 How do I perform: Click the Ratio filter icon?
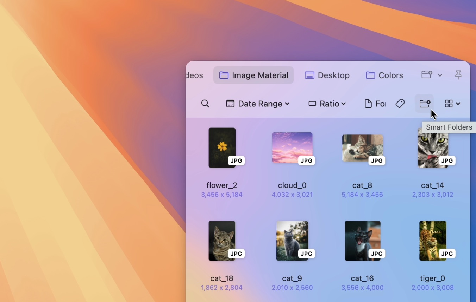312,103
